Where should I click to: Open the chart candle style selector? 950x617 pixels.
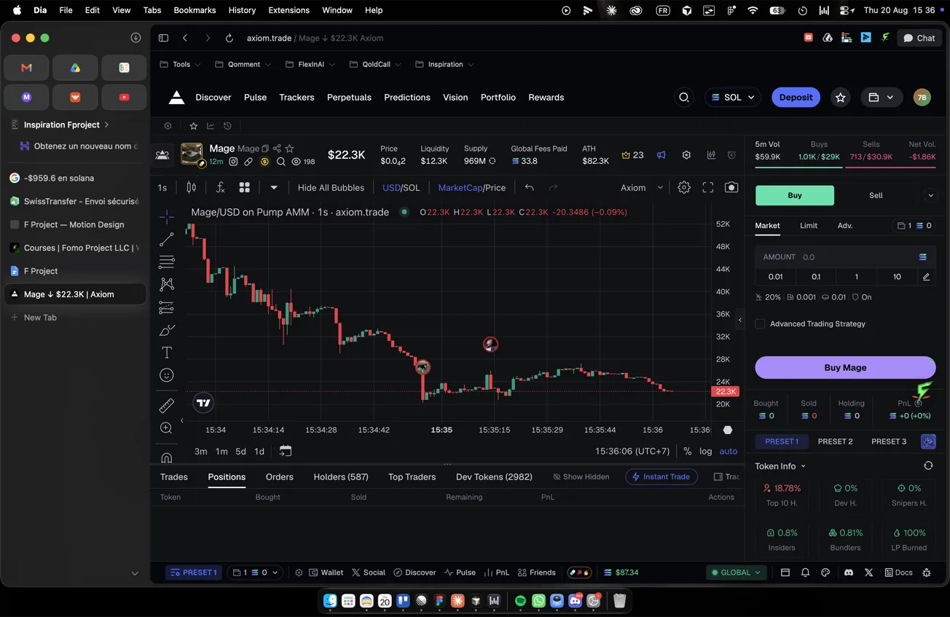[191, 187]
